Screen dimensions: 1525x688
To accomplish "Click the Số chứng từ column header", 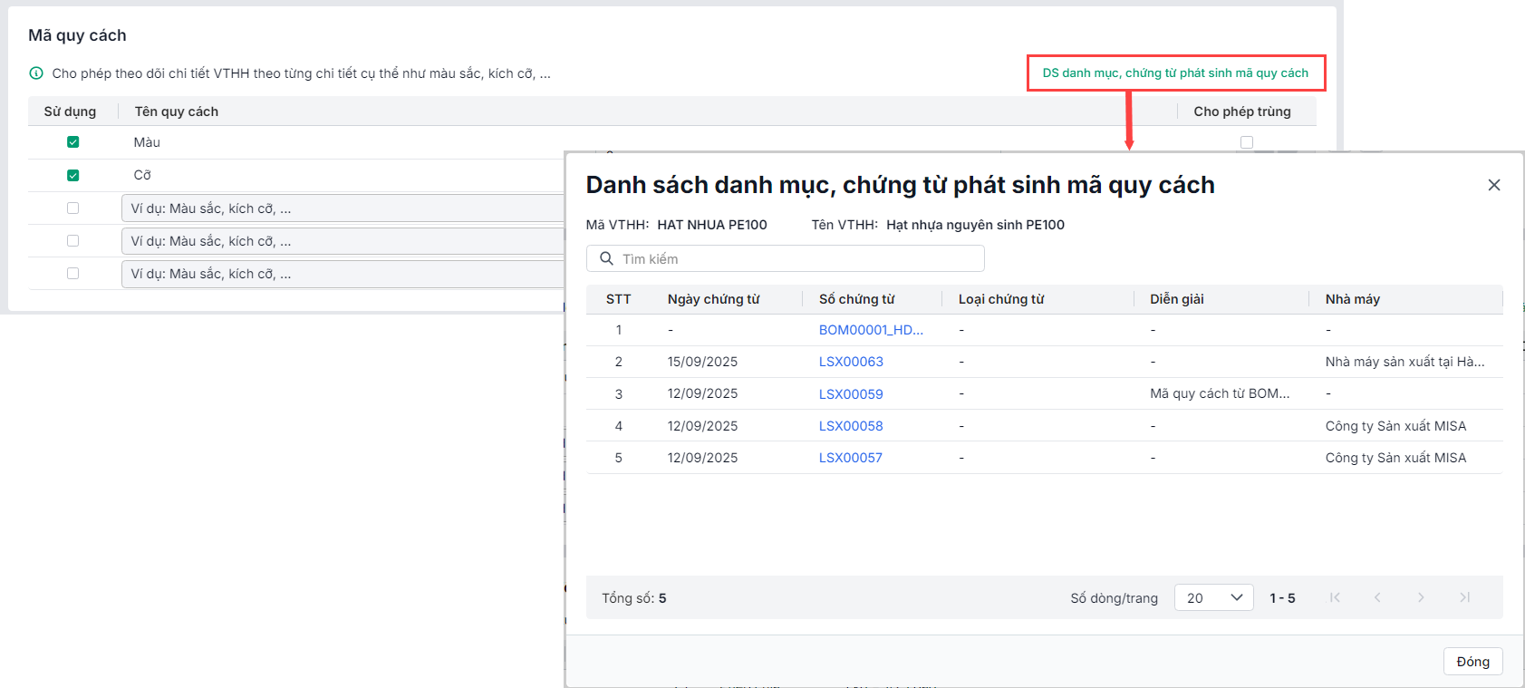I will [x=856, y=299].
